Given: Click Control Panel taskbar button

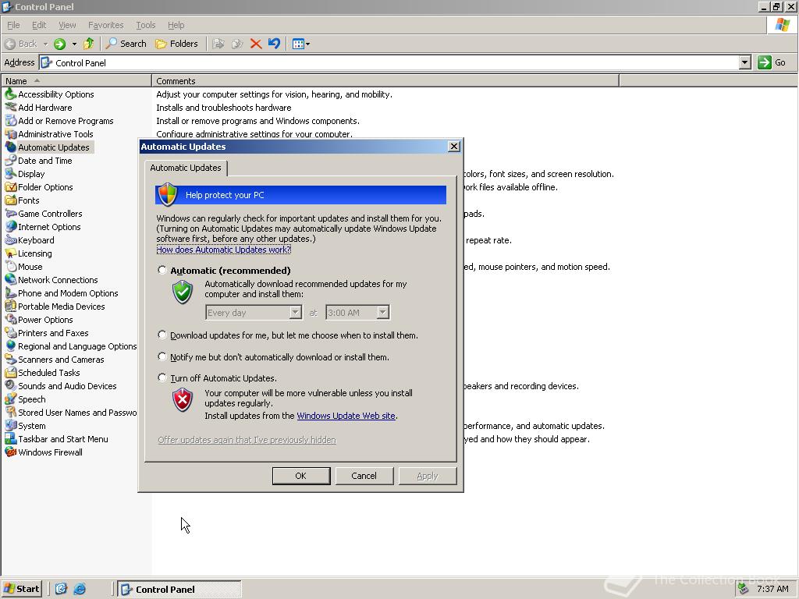Looking at the screenshot, I should click(x=179, y=590).
